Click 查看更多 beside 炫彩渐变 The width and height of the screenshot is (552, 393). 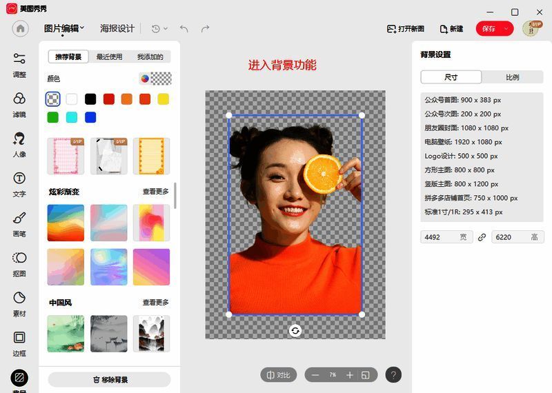(x=155, y=192)
